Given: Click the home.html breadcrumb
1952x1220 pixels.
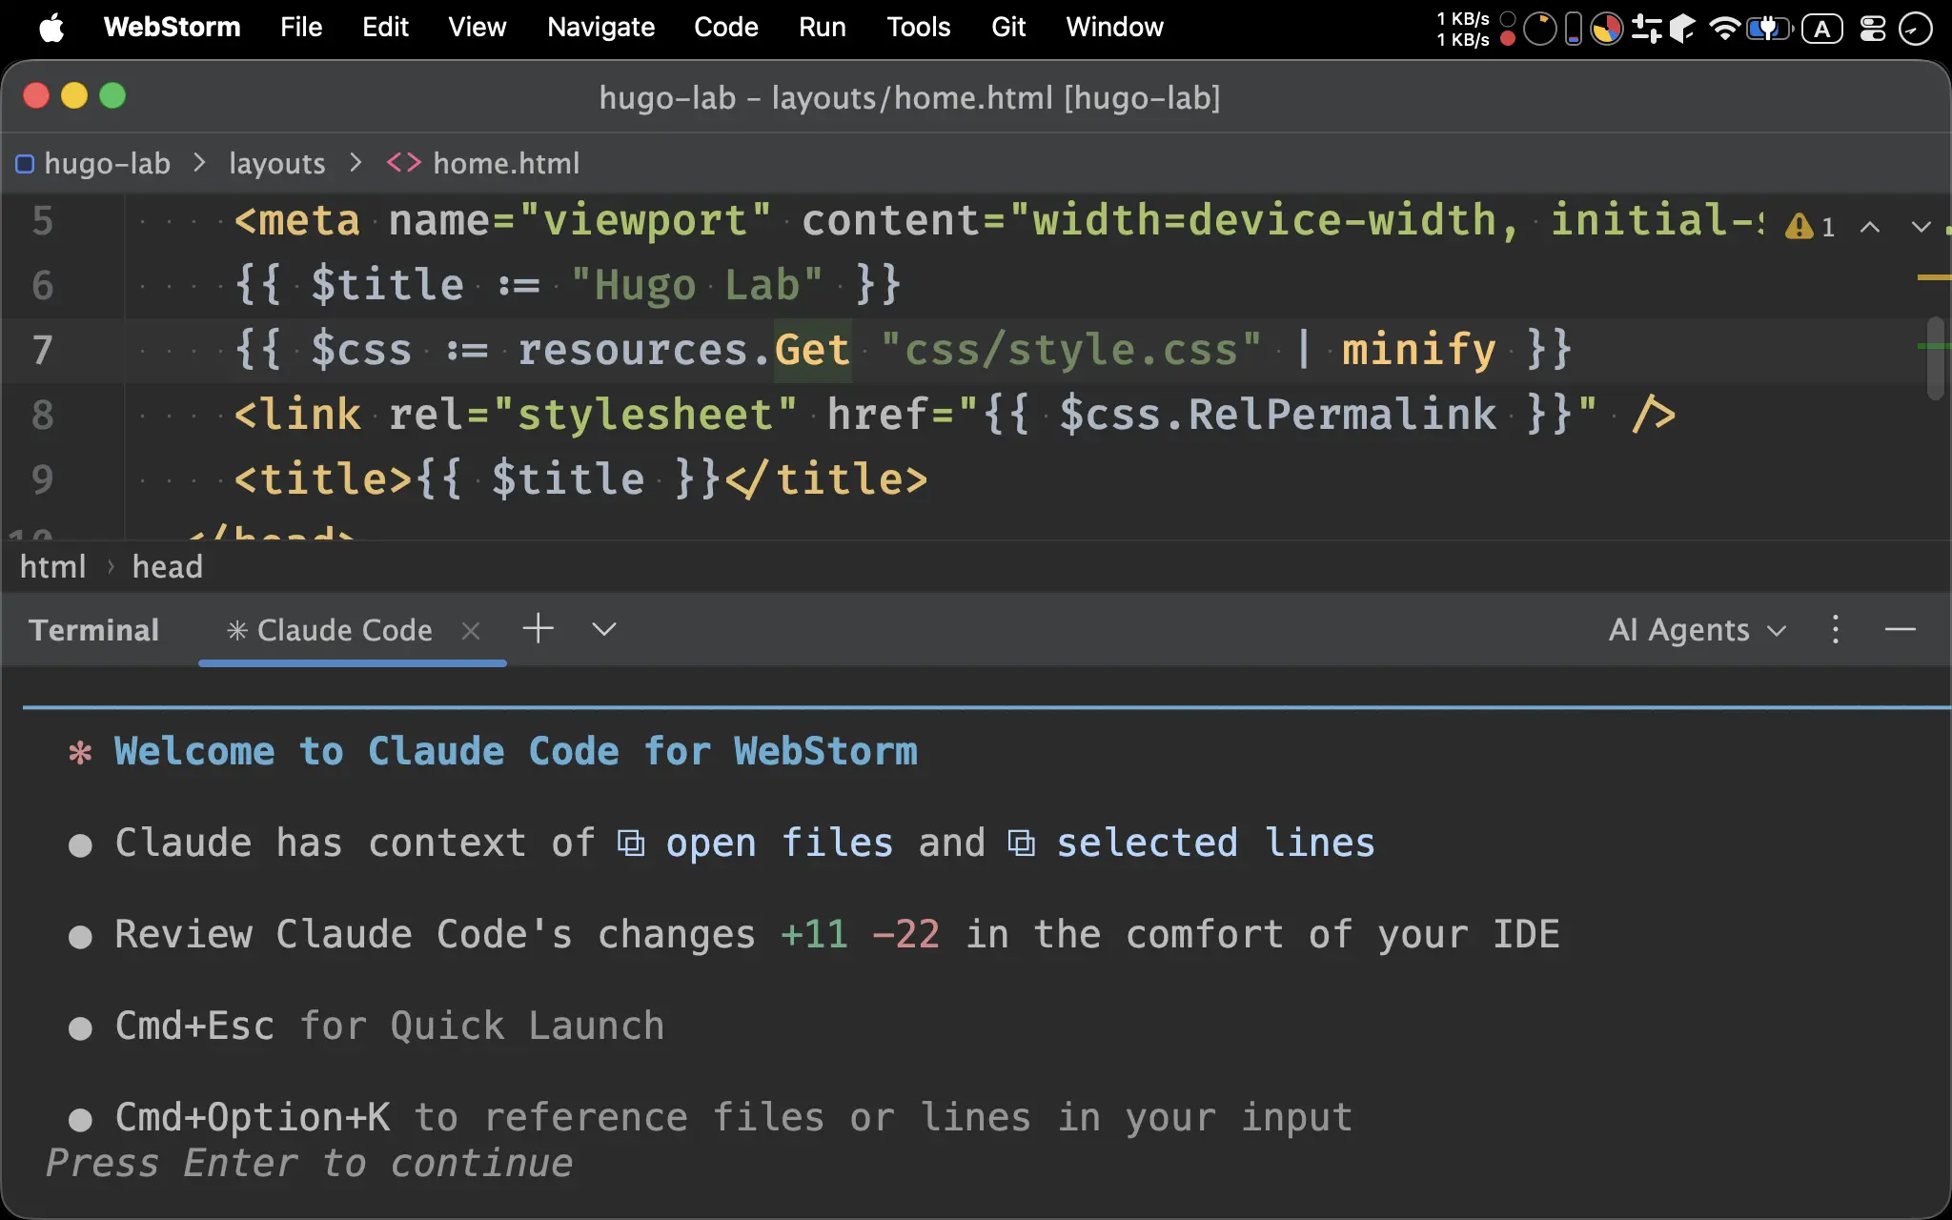Looking at the screenshot, I should [506, 163].
